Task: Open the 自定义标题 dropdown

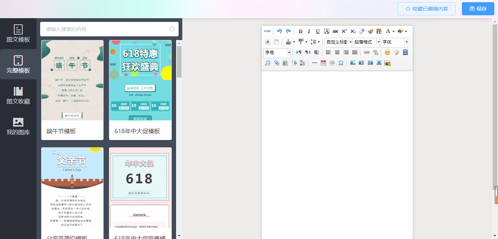Action: pyautogui.click(x=338, y=42)
